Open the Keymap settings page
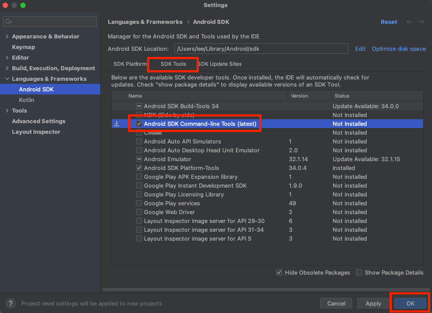This screenshot has width=432, height=313. [23, 47]
